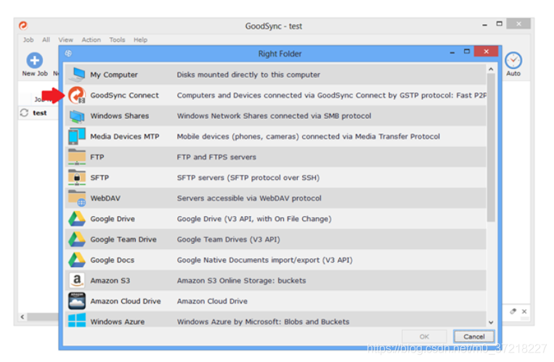Screen dimensions: 554x362
Task: Dismiss dialog with Cancel button
Action: click(x=474, y=337)
